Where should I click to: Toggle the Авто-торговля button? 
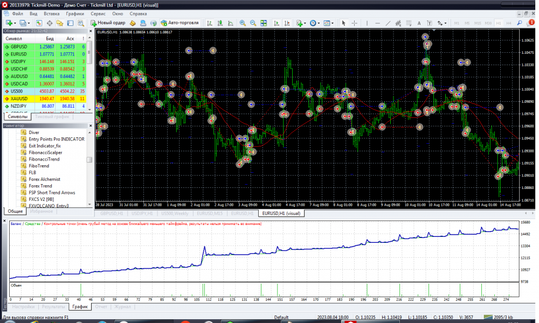click(180, 23)
